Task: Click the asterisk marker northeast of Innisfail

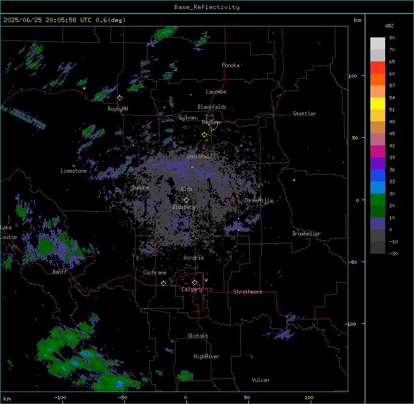Action: 241,145
